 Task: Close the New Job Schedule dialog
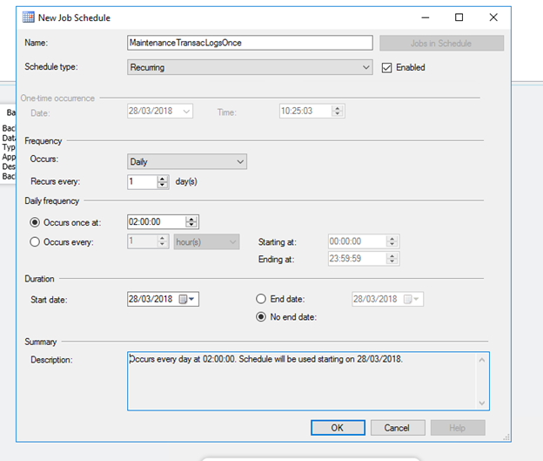tap(493, 17)
